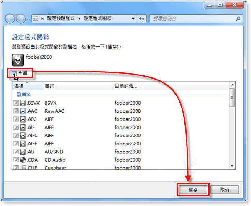The width and height of the screenshot is (251, 206).
Task: Toggle the Select All (全選) checkbox
Action: point(14,74)
